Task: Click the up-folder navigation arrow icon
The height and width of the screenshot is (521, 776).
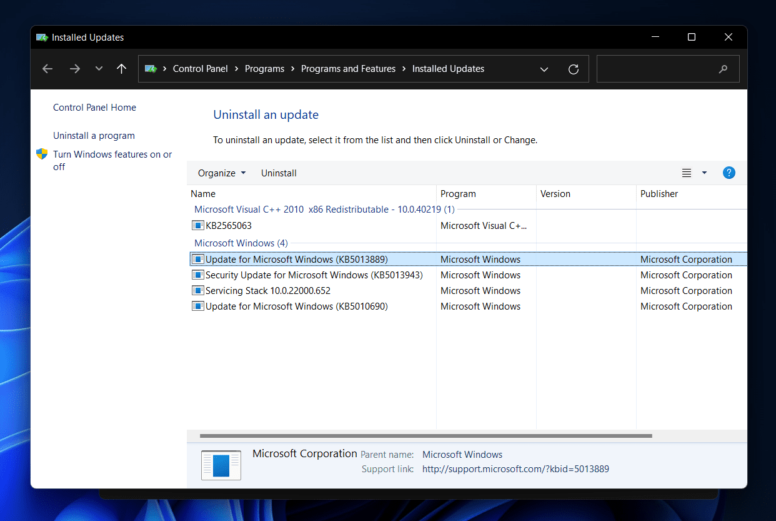Action: coord(121,69)
